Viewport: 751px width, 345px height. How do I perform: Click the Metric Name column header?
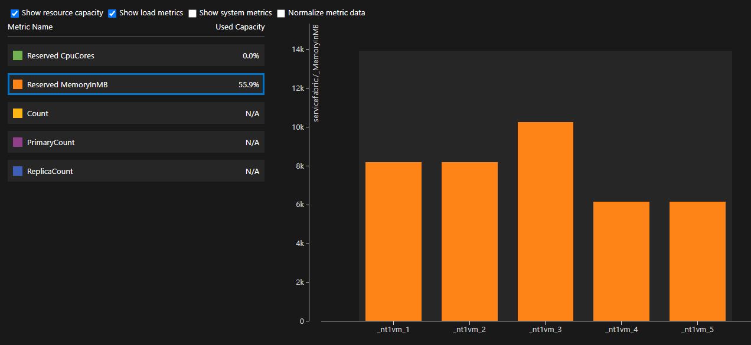pyautogui.click(x=30, y=27)
